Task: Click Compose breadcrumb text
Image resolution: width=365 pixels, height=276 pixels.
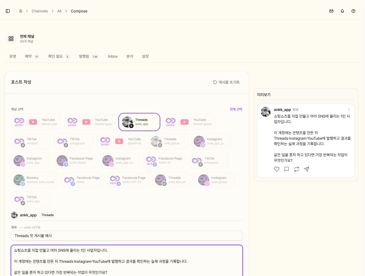Action: [79, 11]
